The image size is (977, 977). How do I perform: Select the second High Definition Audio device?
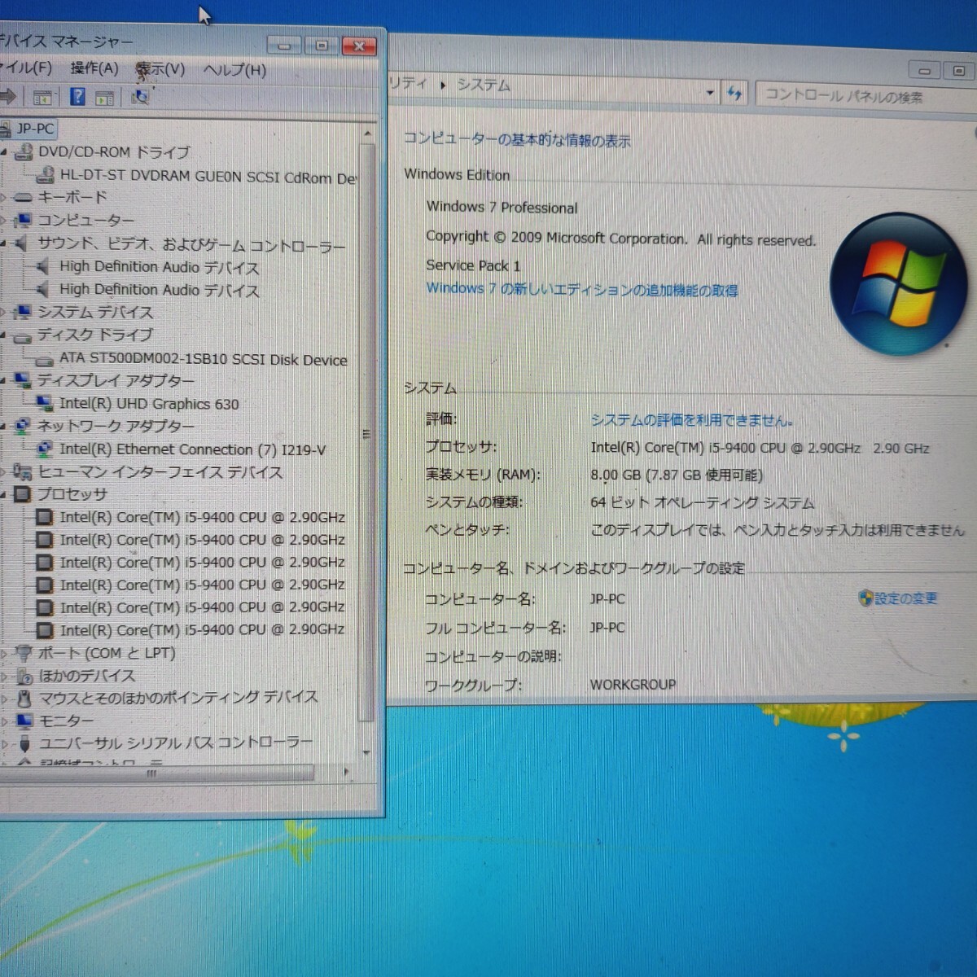point(159,290)
